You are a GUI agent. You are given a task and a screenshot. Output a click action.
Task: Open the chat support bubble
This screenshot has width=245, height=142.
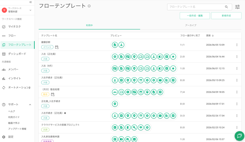click(240, 136)
